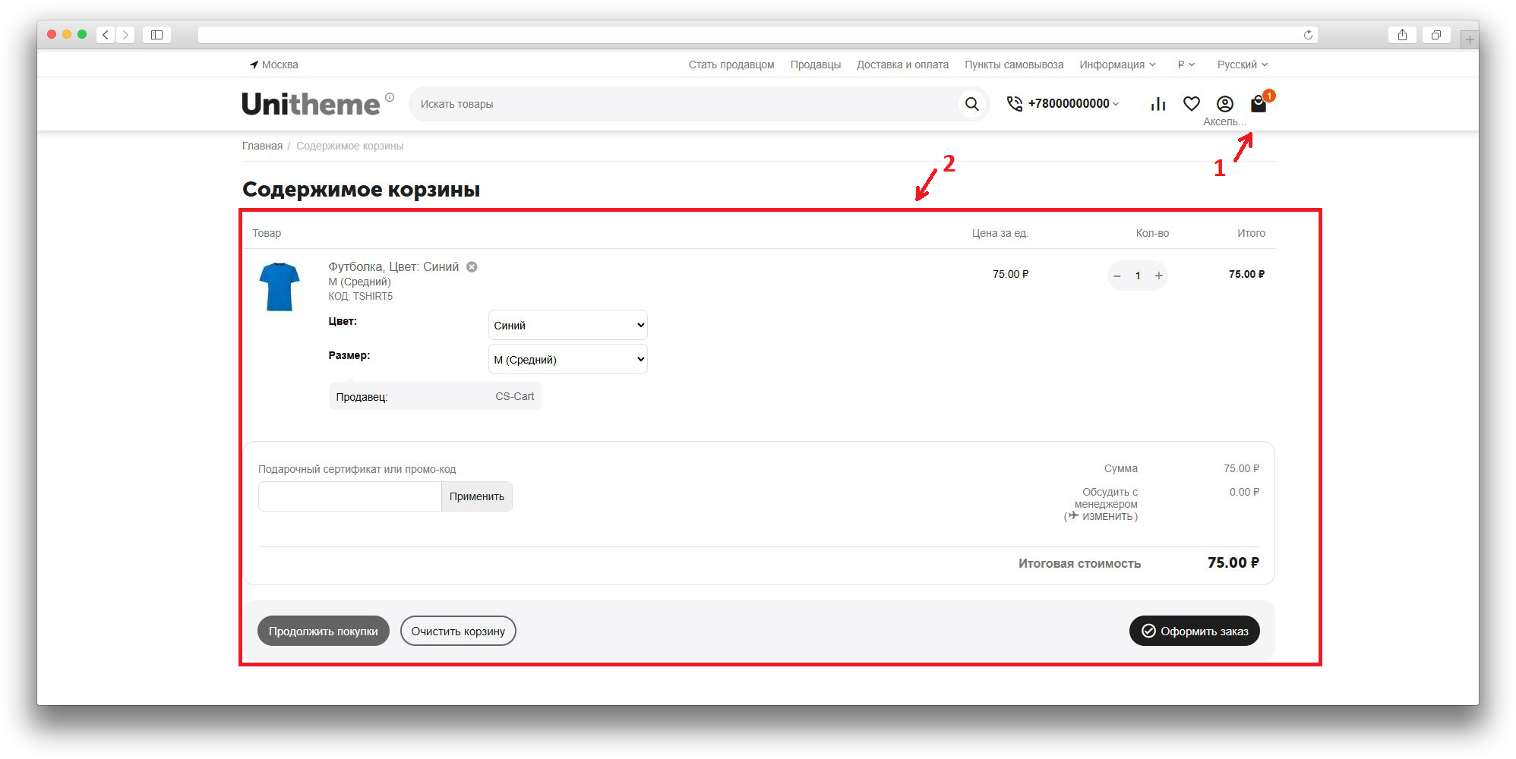Open the user account profile icon

1224,104
